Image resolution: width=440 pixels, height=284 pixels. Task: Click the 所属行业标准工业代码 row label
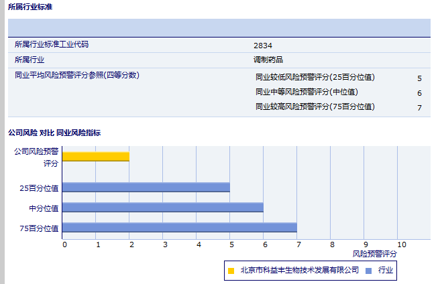[x=52, y=45]
